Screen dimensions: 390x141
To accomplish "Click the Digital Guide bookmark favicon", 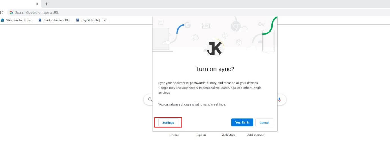I will point(78,20).
